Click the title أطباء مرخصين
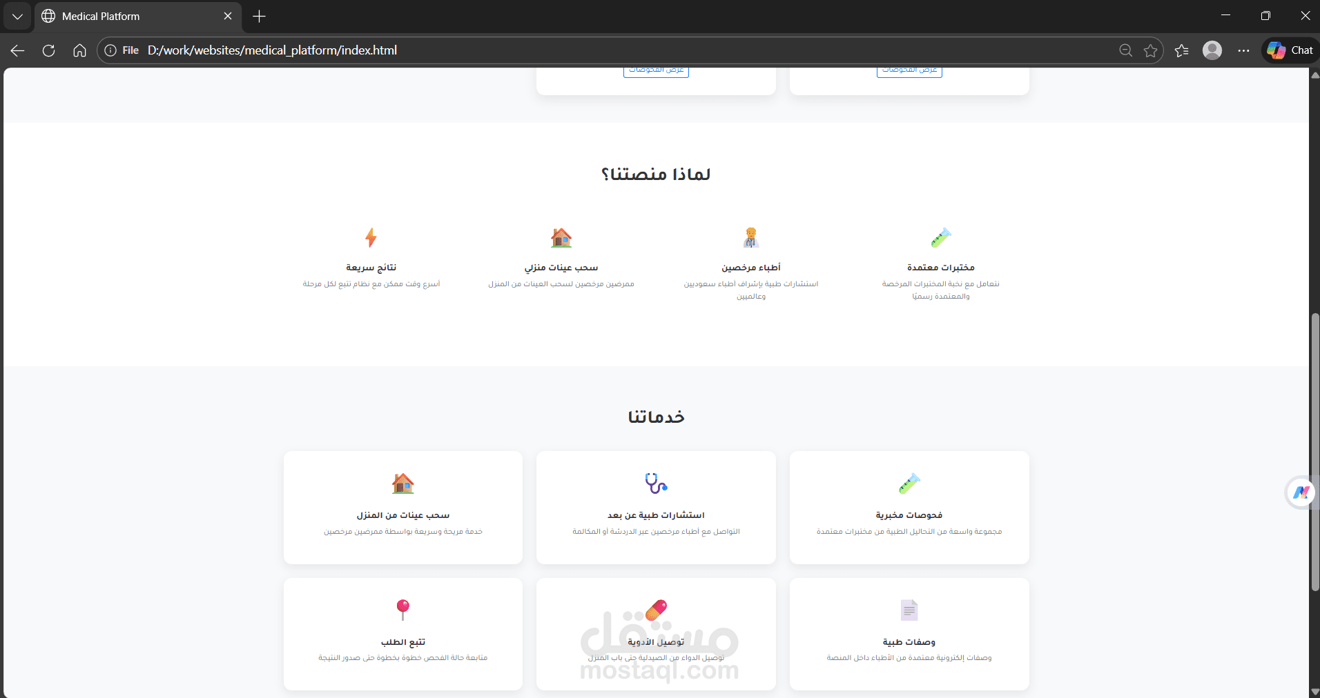1320x698 pixels. 751,268
